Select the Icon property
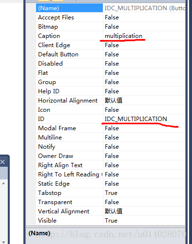 [x=69, y=110]
